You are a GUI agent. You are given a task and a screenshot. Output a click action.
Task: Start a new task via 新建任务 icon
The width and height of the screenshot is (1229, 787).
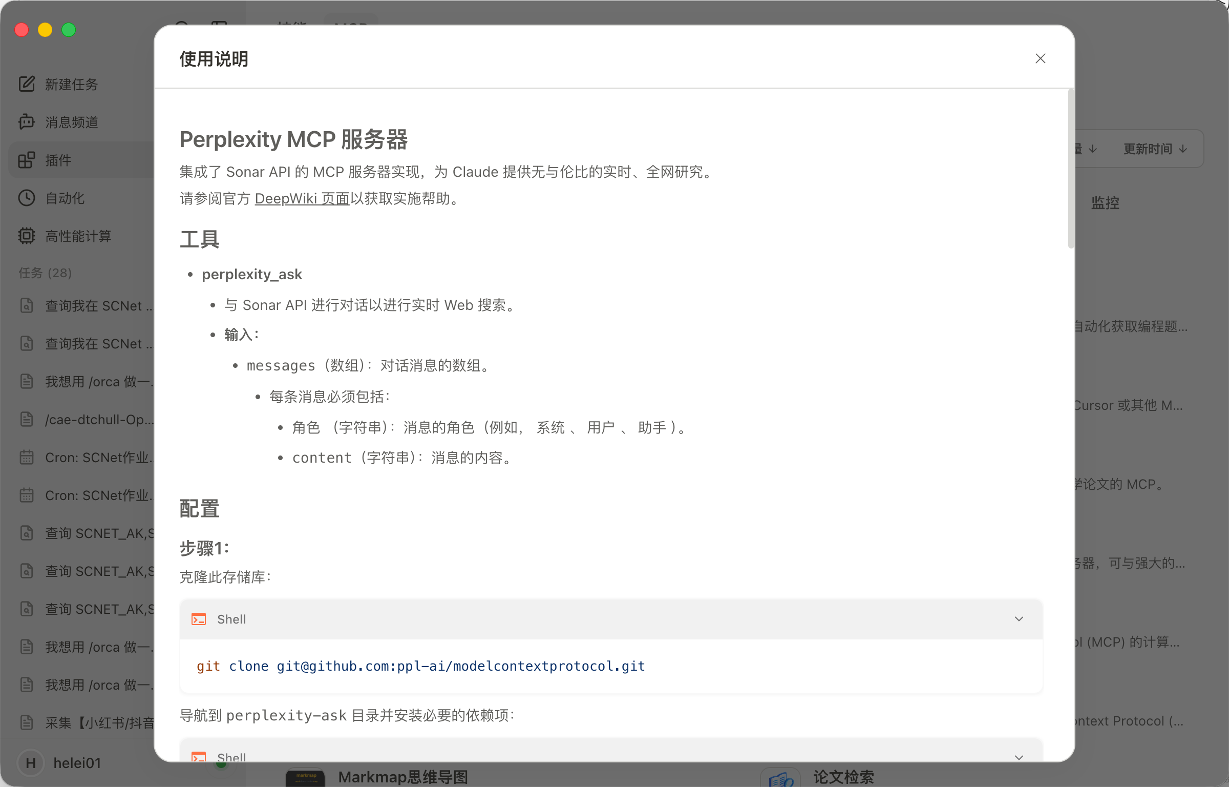27,84
